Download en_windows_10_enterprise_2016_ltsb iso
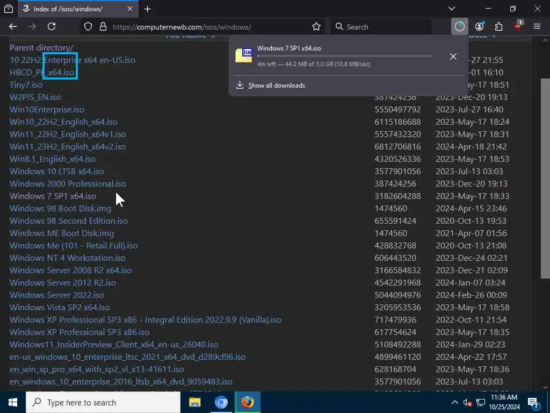550x413 pixels. [x=121, y=381]
